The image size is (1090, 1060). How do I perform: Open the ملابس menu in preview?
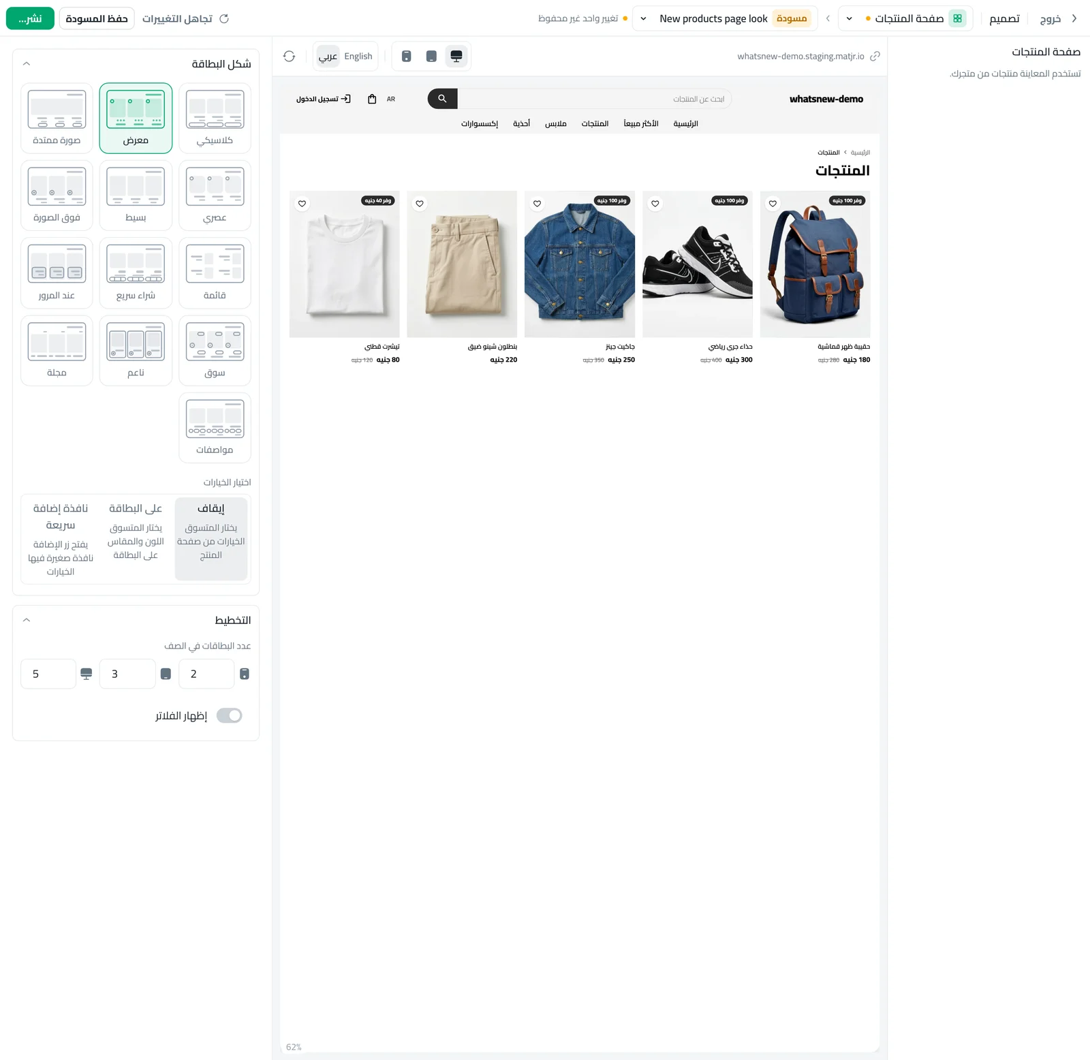coord(556,123)
